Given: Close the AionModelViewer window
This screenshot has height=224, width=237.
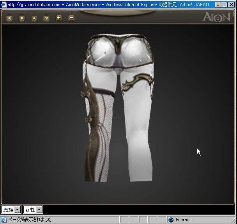Looking at the screenshot, I should tap(232, 5).
